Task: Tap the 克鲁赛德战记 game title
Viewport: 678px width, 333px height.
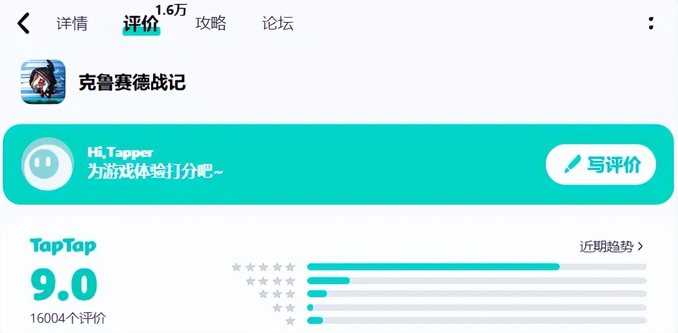Action: click(132, 83)
